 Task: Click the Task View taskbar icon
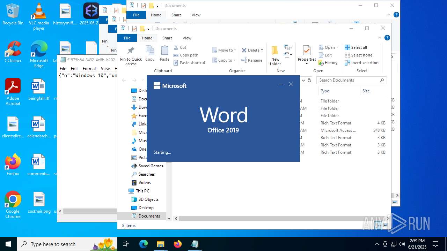pos(126,244)
